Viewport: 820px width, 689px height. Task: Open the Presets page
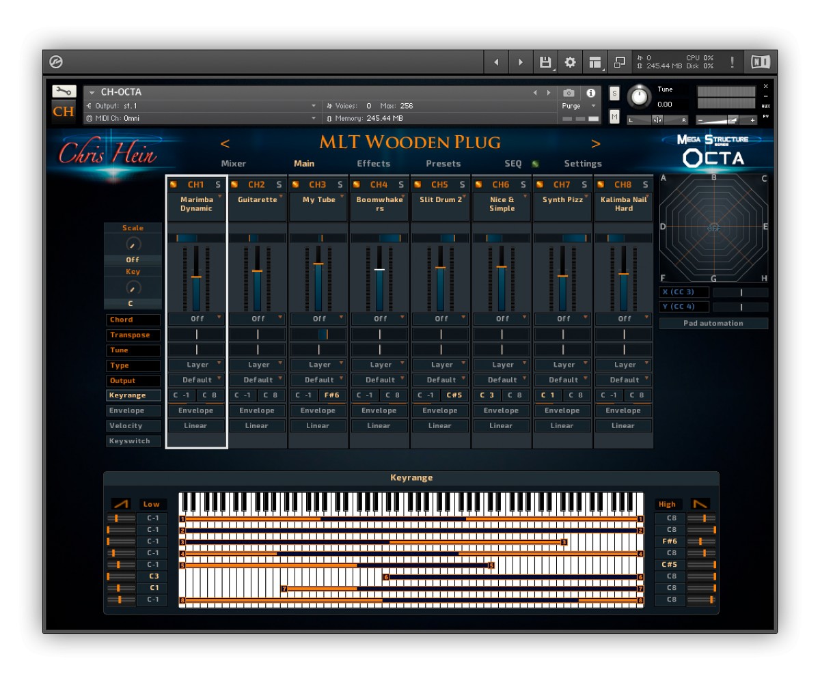(442, 163)
